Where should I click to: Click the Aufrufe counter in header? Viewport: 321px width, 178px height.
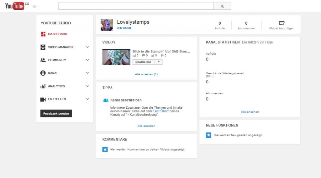pos(220,26)
